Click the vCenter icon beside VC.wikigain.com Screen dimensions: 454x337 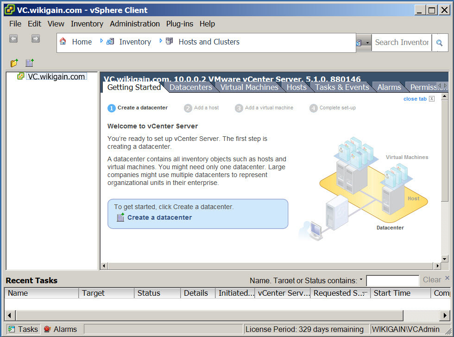[20, 76]
